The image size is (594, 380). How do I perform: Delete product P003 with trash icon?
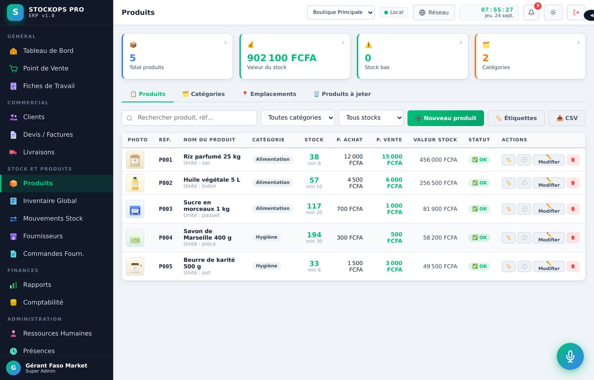point(573,209)
